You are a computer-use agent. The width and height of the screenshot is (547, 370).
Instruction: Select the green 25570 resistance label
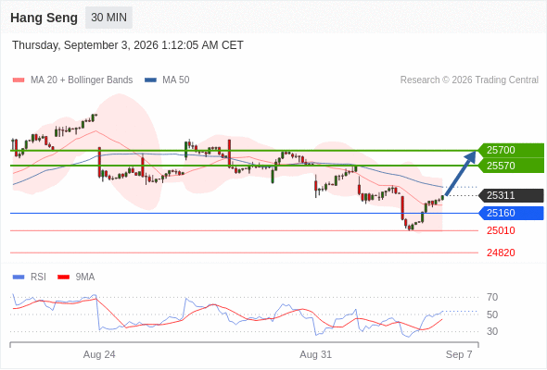coord(511,166)
